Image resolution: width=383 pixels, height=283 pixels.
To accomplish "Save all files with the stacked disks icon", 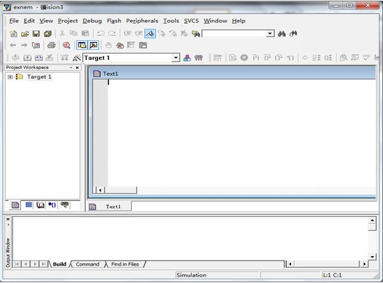I will 48,33.
